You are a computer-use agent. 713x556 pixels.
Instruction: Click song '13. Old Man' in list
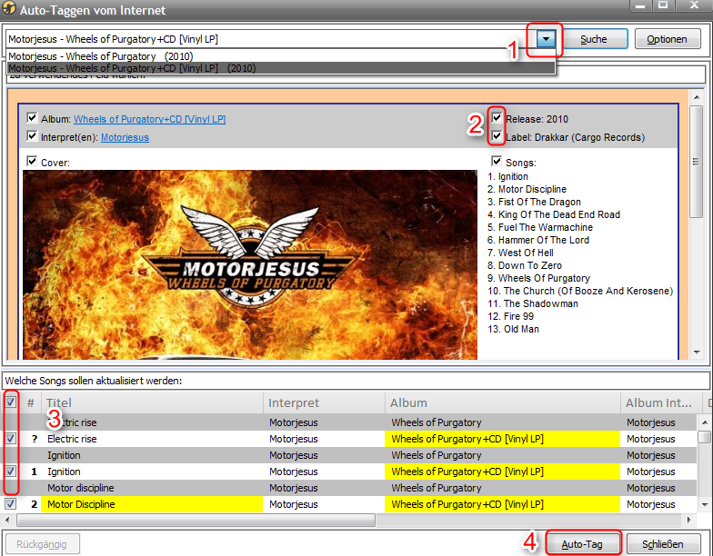pyautogui.click(x=513, y=329)
